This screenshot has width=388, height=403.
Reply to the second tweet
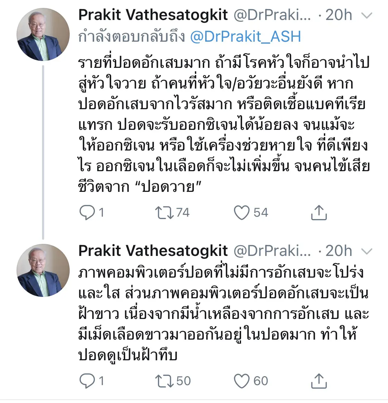click(87, 381)
